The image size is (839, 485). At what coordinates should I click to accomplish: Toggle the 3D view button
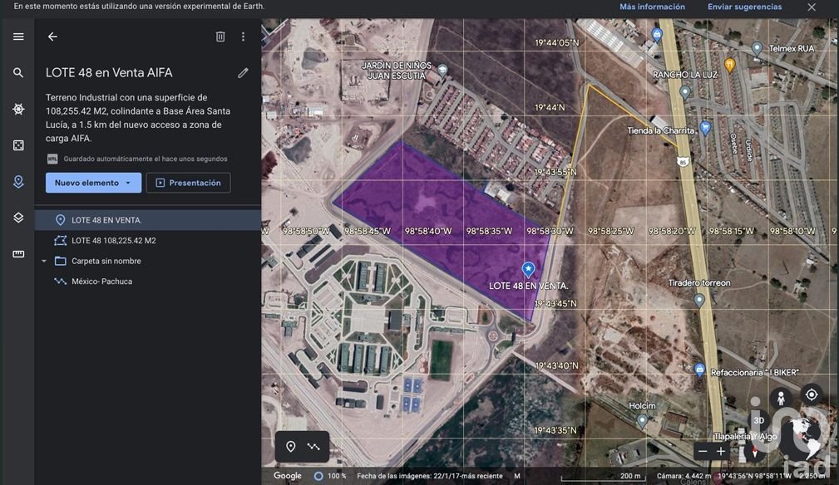pyautogui.click(x=758, y=420)
